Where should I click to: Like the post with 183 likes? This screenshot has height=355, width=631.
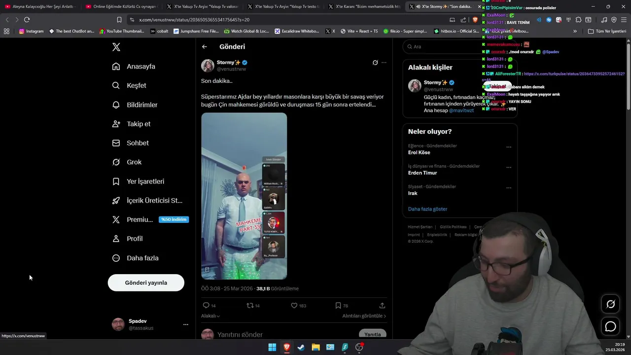pos(298,306)
